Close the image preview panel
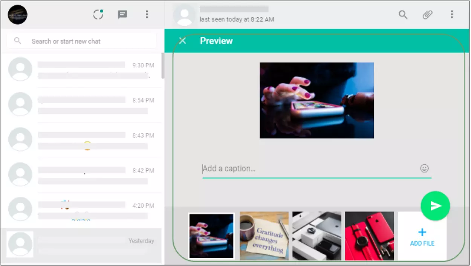Image resolution: width=471 pixels, height=266 pixels. click(182, 41)
